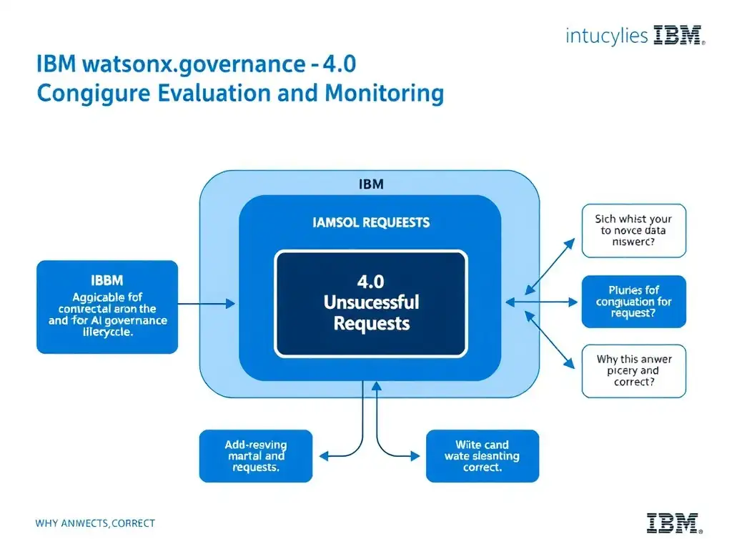Image resolution: width=732 pixels, height=549 pixels.
Task: Click the 'IBM watsonx.governance - 4.0' title line
Action: click(196, 64)
